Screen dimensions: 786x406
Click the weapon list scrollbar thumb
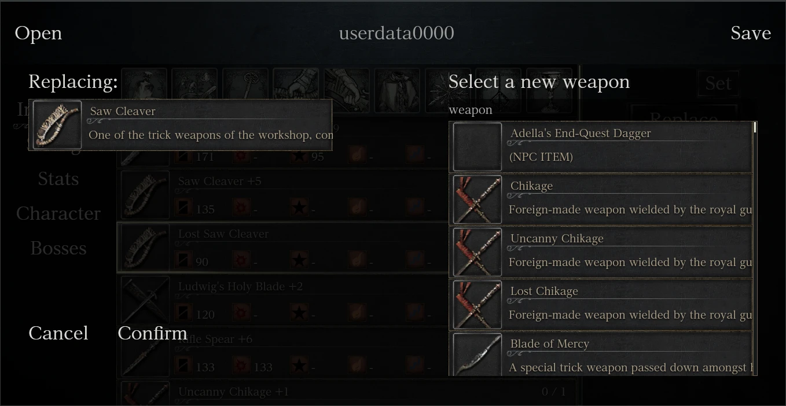[x=755, y=128]
